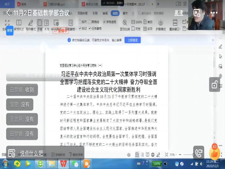The image size is (225, 169).
Task: Select the highlighted 视图 ribbon tab
Action: 115,13
